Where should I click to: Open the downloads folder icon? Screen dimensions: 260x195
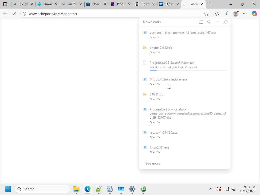coord(201,22)
